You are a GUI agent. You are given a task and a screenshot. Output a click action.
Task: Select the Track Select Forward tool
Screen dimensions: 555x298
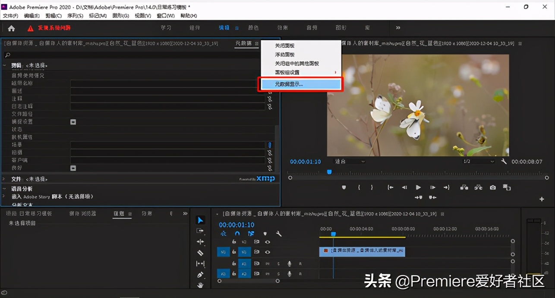(200, 230)
